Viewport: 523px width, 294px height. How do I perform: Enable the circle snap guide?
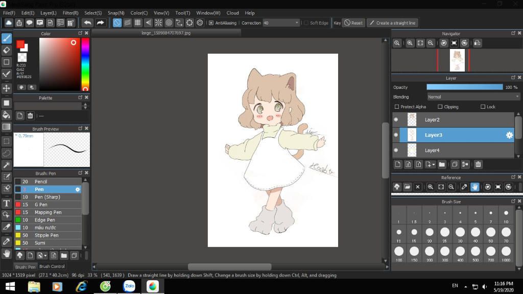click(x=169, y=22)
